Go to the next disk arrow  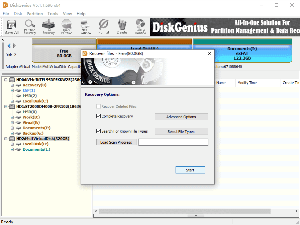pyautogui.click(x=14, y=46)
